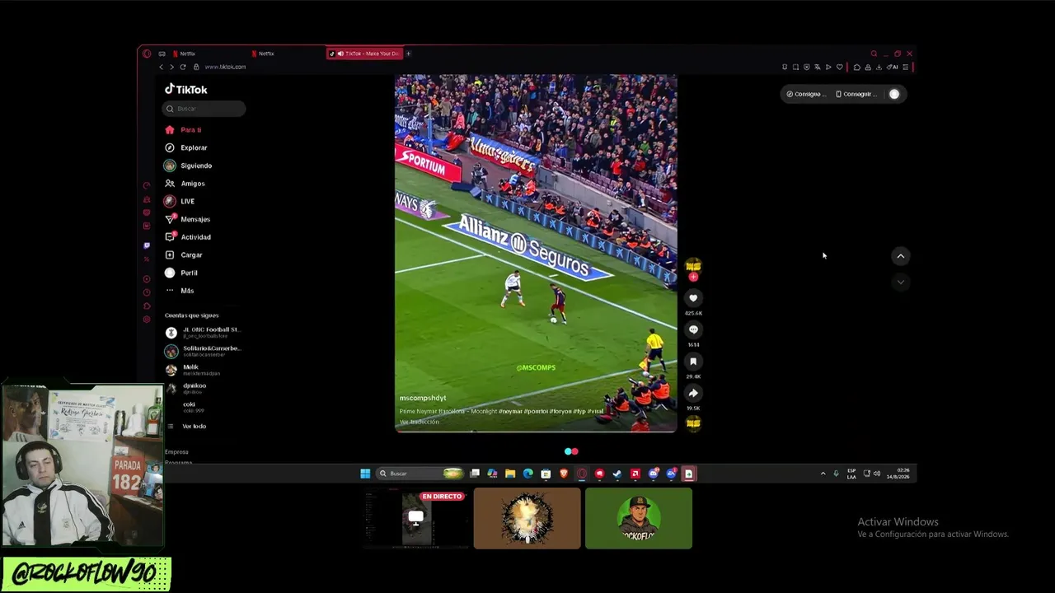Open File Explorer from the taskbar
This screenshot has width=1055, height=593.
(510, 474)
